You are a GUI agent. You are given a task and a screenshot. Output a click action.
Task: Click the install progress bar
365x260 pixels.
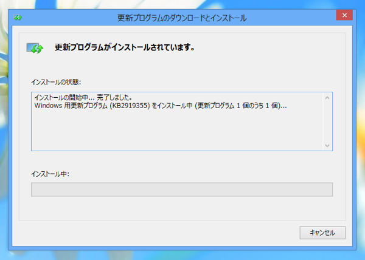(x=182, y=190)
